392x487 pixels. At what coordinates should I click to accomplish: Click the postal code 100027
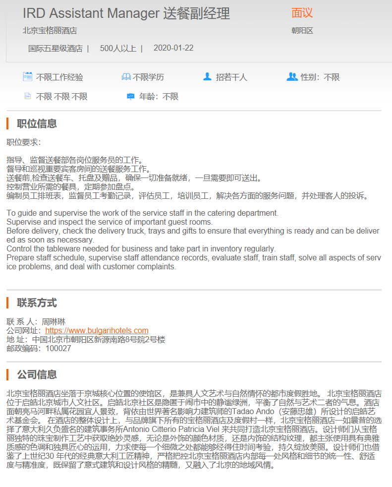[x=58, y=349]
